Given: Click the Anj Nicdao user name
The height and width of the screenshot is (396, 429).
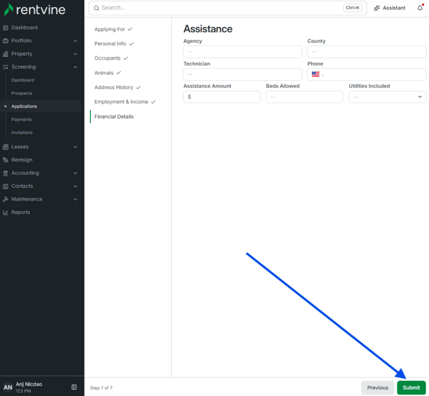Looking at the screenshot, I should tap(29, 384).
